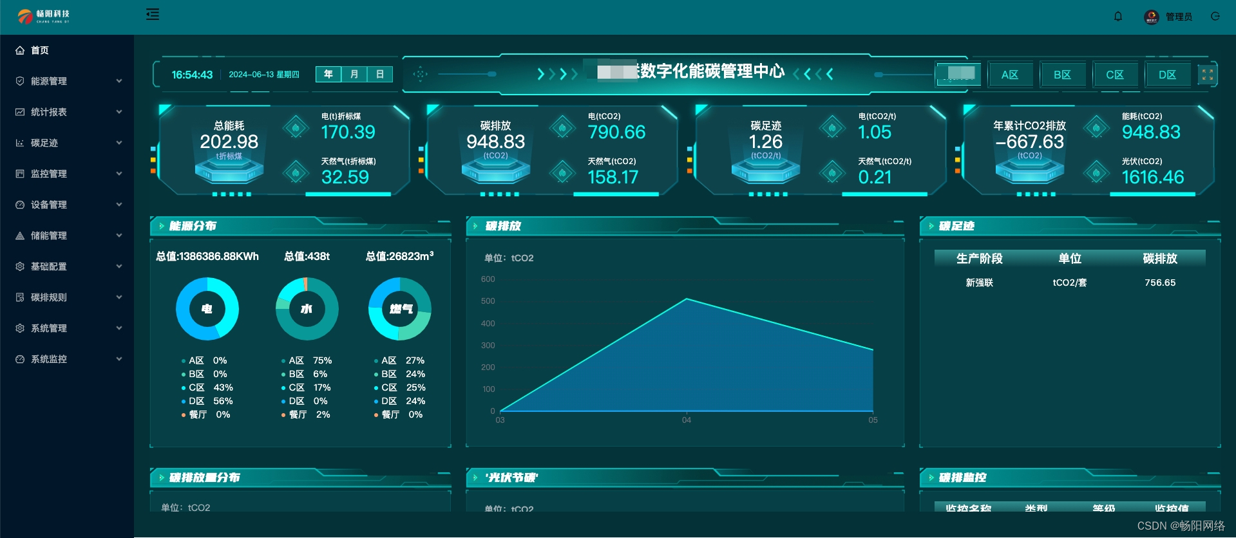Click the 碳足迹 sidebar icon
Screen dimensions: 1236x538
[20, 143]
